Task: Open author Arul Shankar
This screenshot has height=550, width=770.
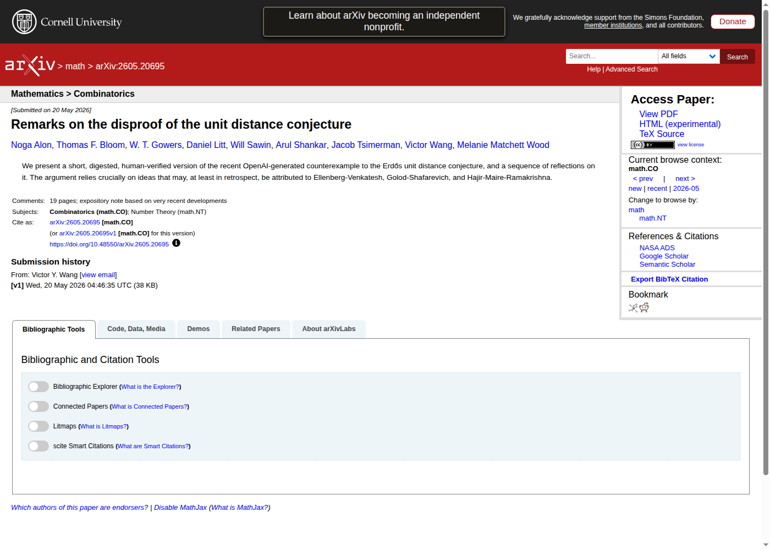Action: pyautogui.click(x=301, y=145)
